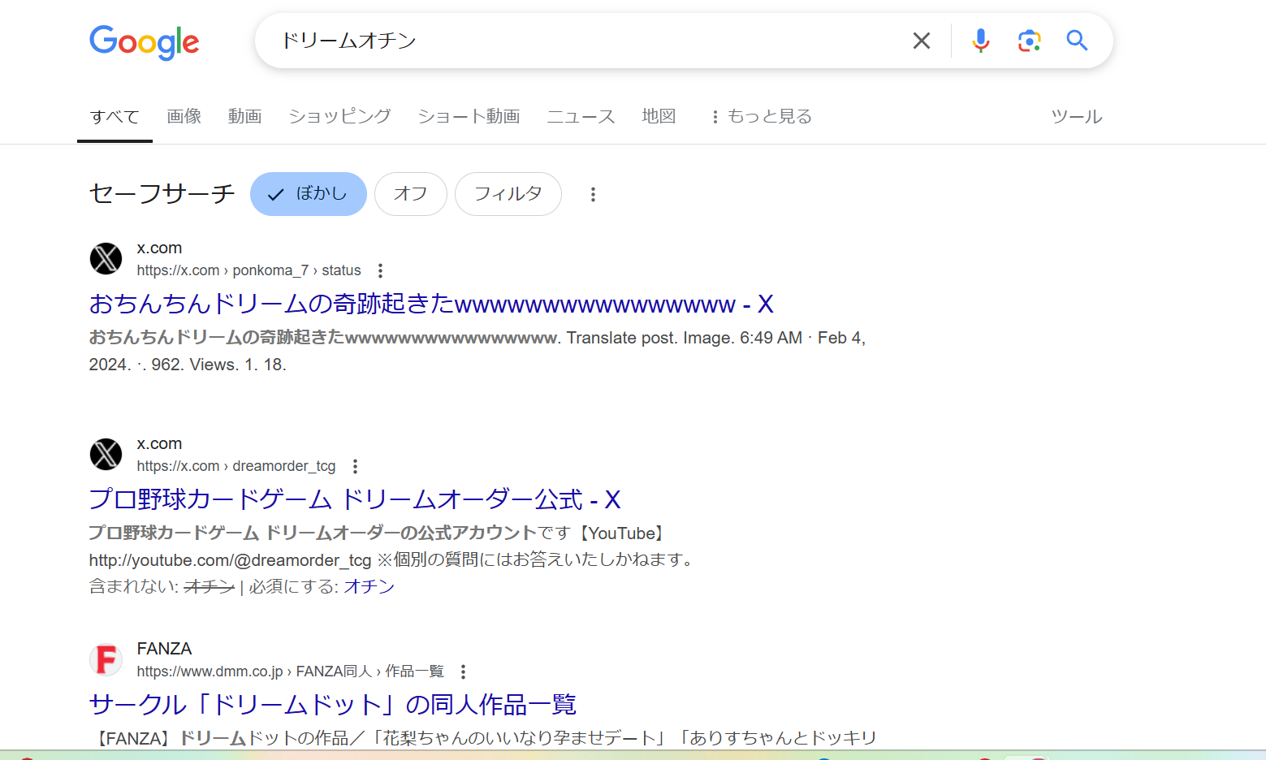Switch to the すべて tab
The height and width of the screenshot is (760, 1266).
click(x=115, y=117)
